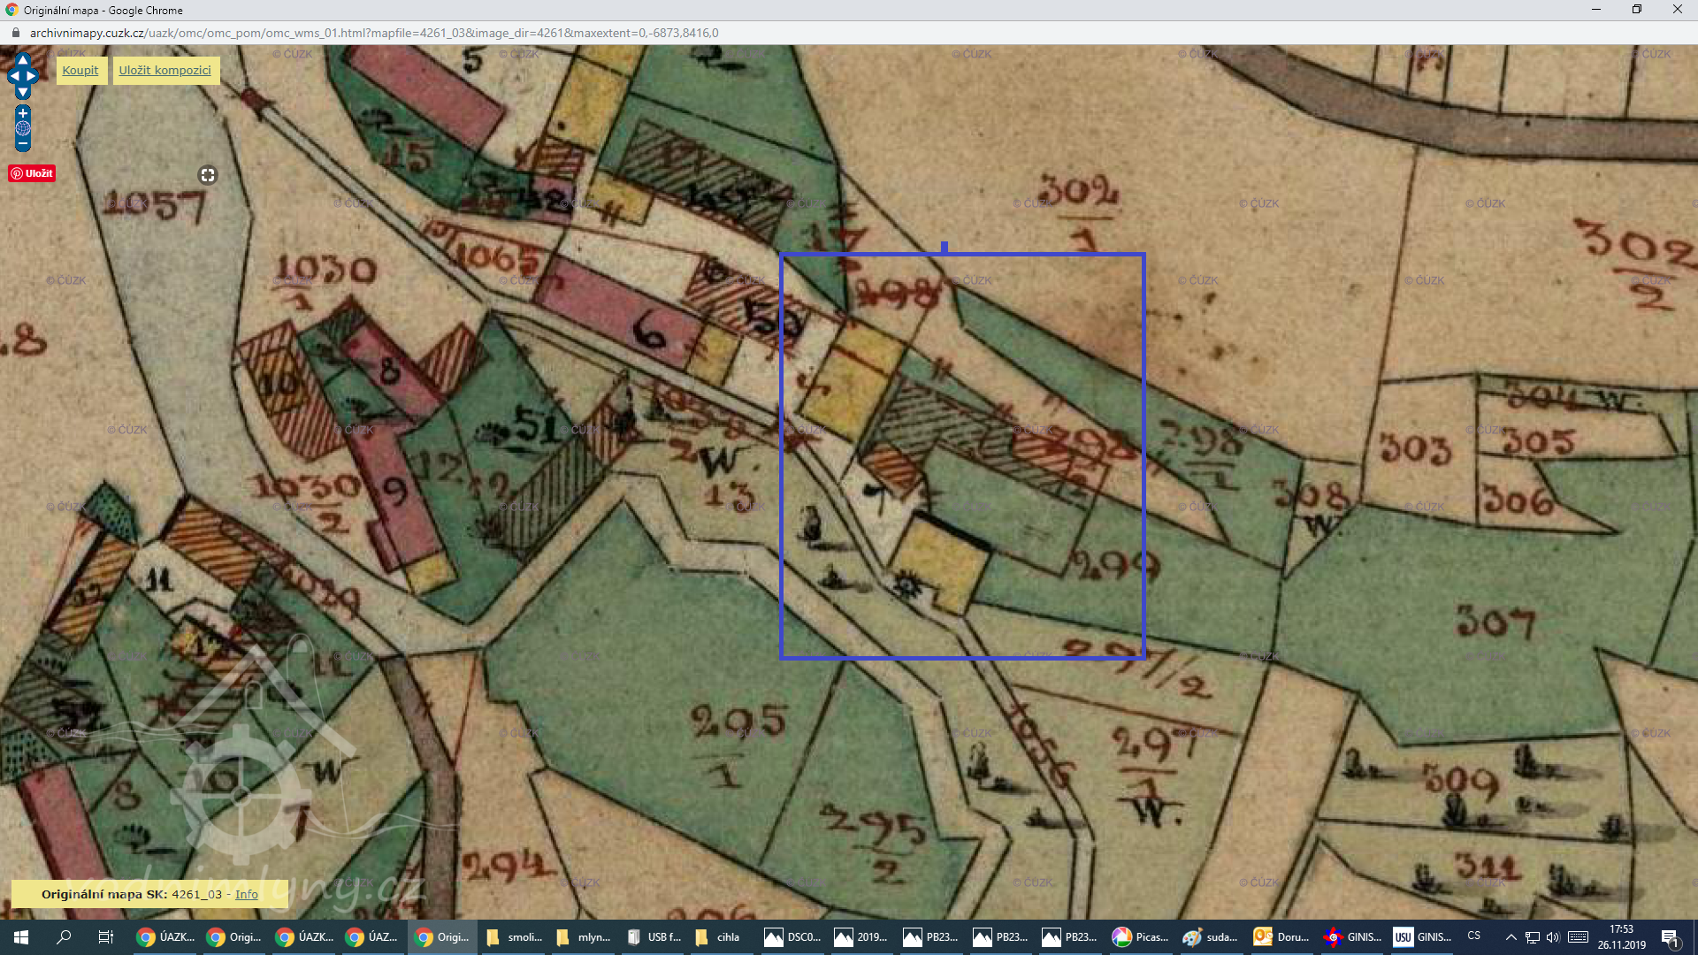This screenshot has width=1698, height=955.
Task: Open the Koupit link
Action: [x=80, y=71]
